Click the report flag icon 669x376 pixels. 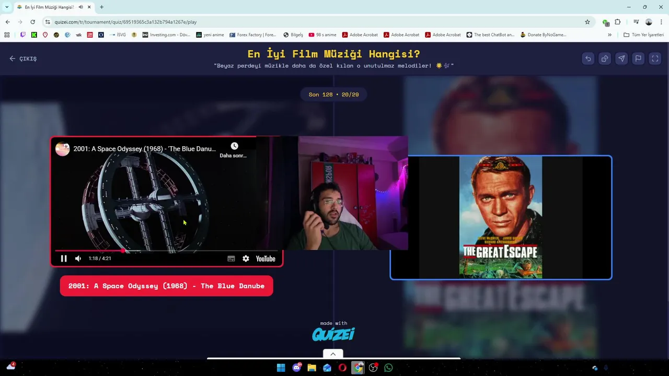[638, 58]
